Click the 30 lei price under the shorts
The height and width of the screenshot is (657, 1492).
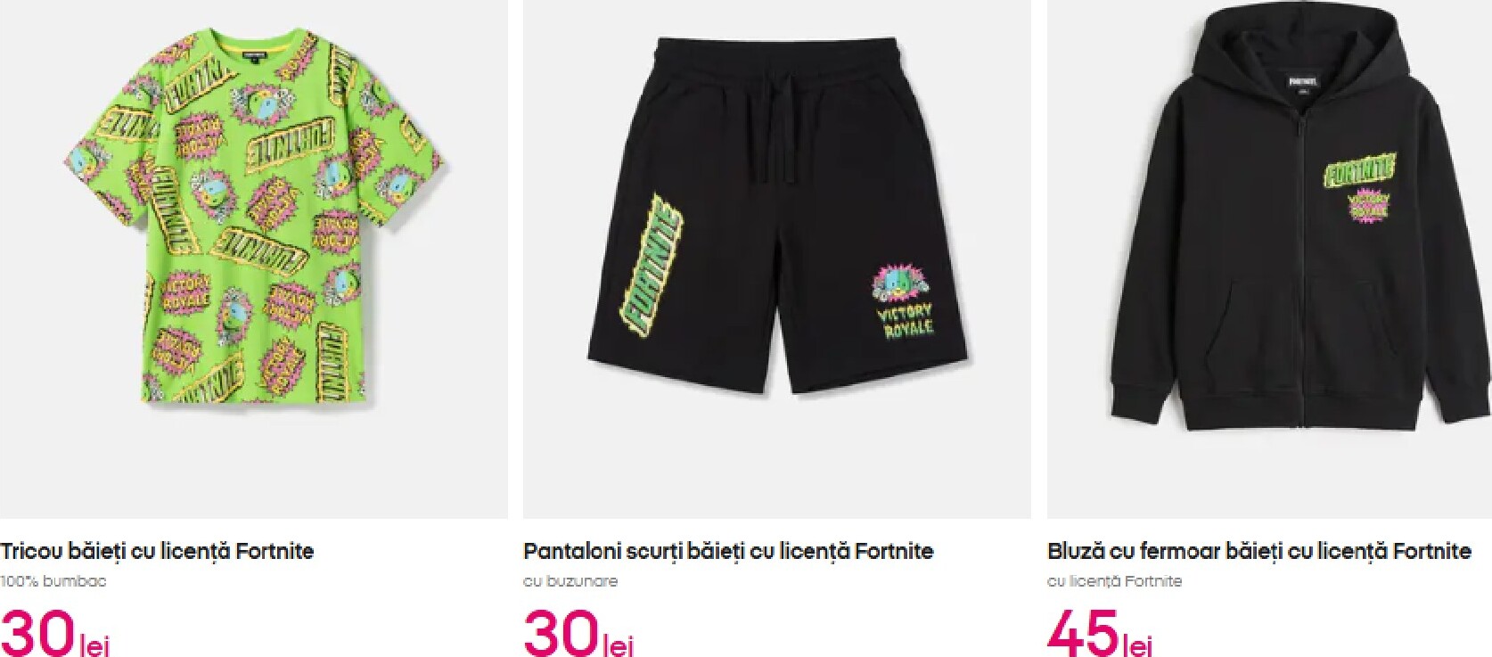coord(578,632)
